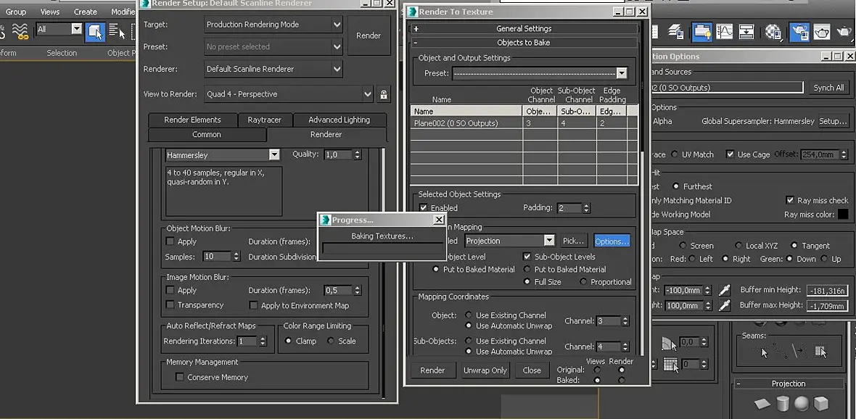Open the Views menu
Image resolution: width=856 pixels, height=419 pixels.
coord(50,12)
